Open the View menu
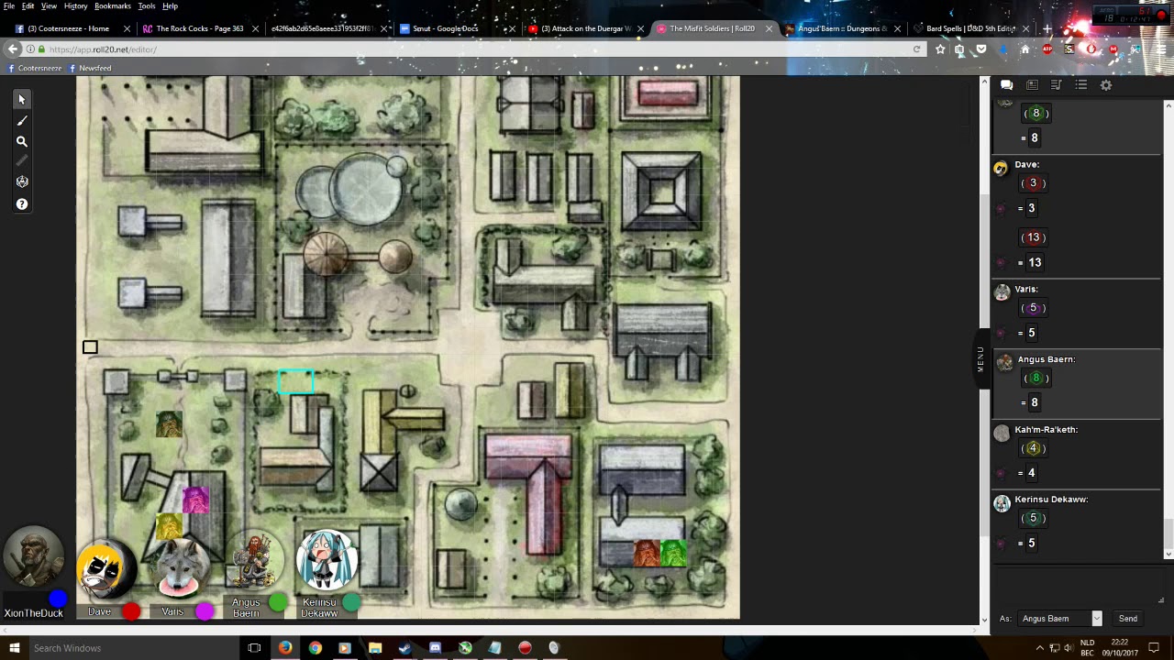The image size is (1174, 660). pos(49,6)
